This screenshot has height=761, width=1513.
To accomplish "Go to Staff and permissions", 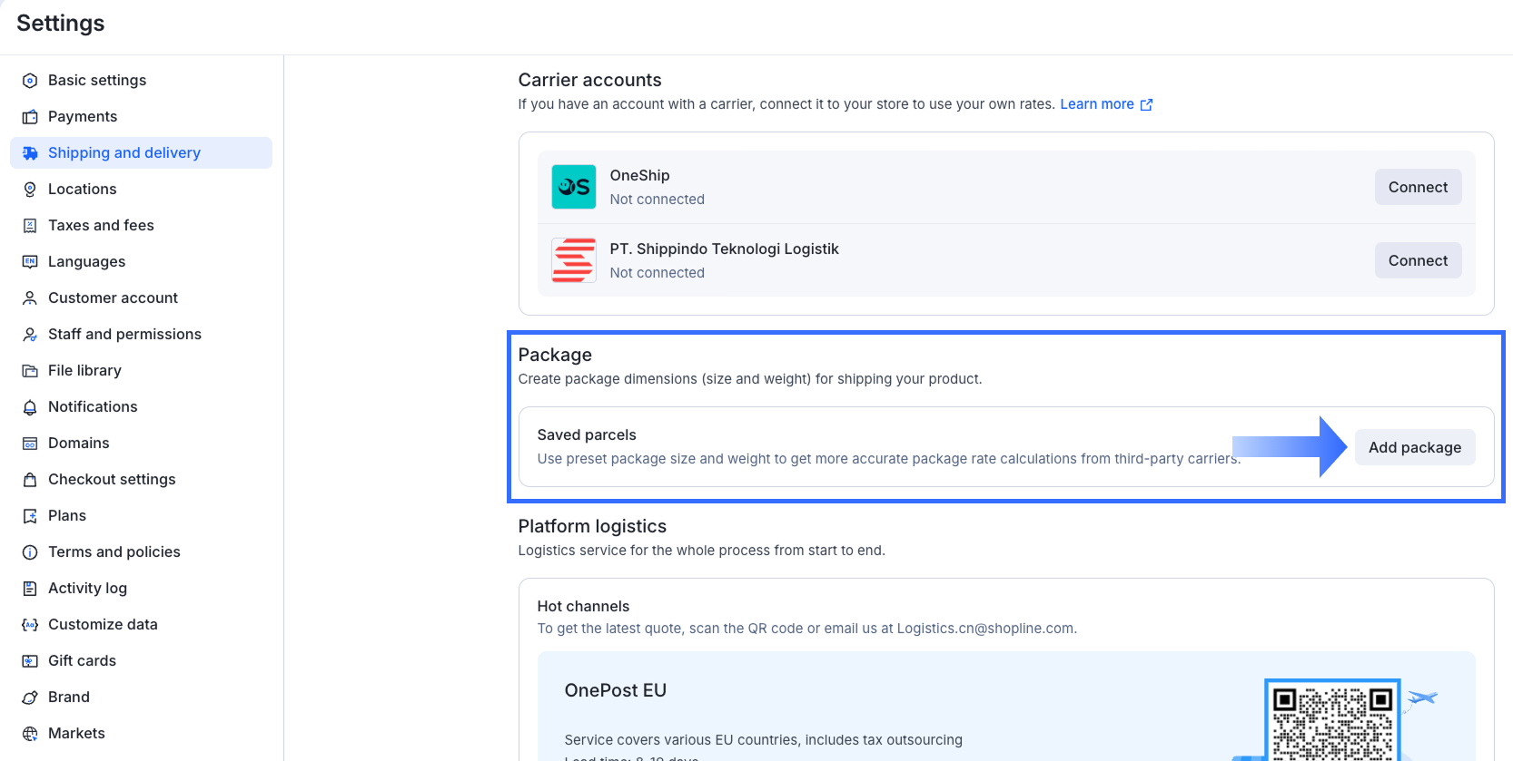I will [124, 335].
